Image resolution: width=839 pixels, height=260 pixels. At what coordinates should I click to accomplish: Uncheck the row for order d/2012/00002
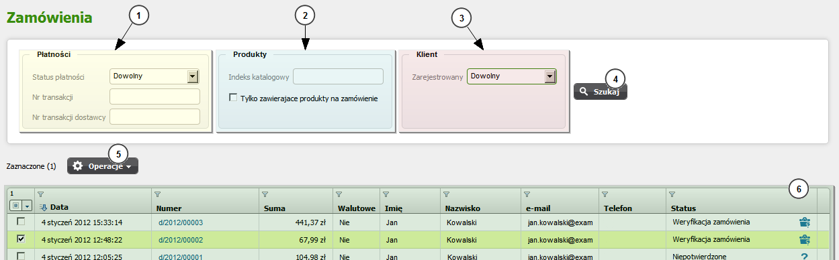21,239
